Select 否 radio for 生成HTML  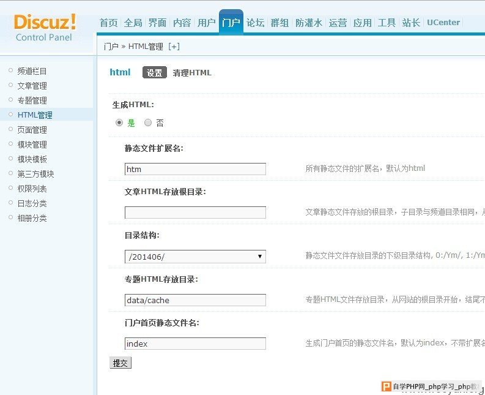tap(148, 122)
